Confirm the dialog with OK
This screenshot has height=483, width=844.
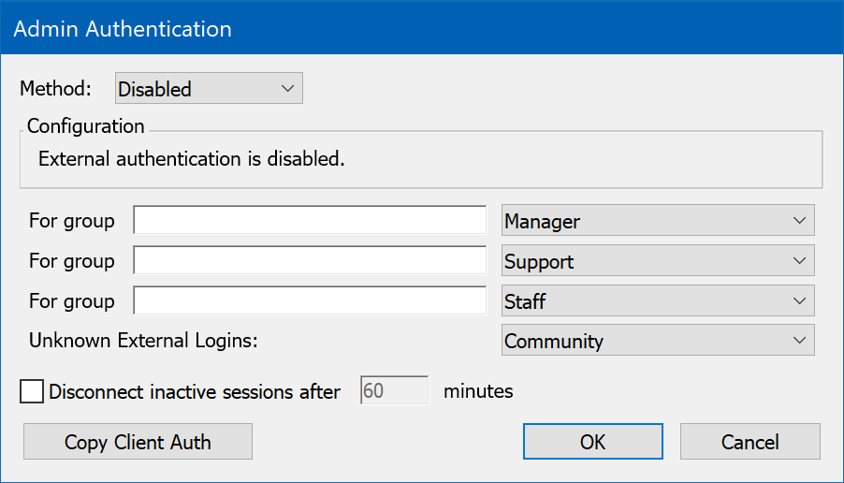pyautogui.click(x=592, y=442)
